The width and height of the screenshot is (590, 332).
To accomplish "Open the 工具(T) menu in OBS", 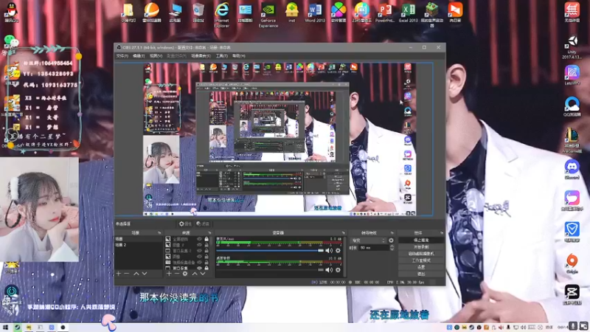I will click(x=222, y=56).
